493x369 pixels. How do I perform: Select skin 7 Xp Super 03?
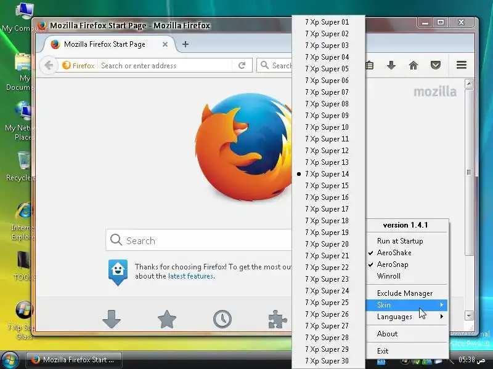328,46
